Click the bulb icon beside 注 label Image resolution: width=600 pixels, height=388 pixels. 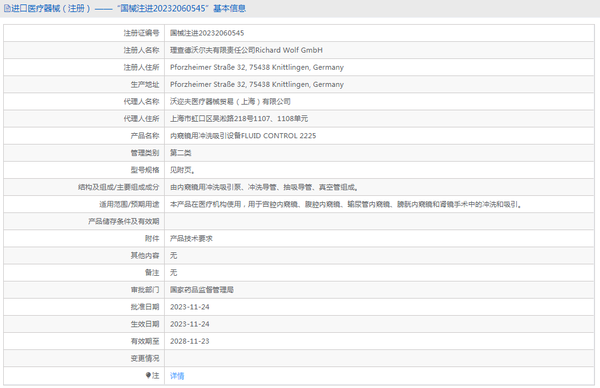pos(148,375)
